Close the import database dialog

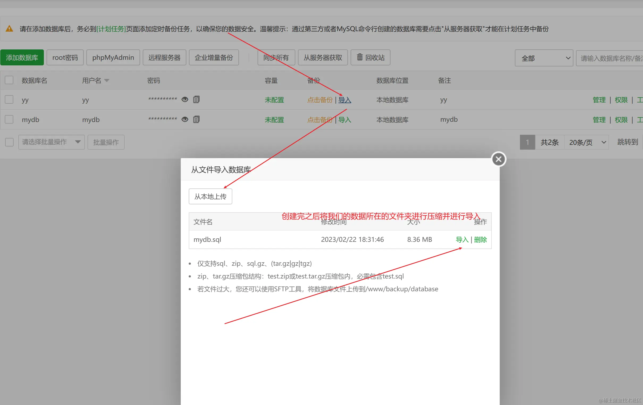(x=498, y=159)
